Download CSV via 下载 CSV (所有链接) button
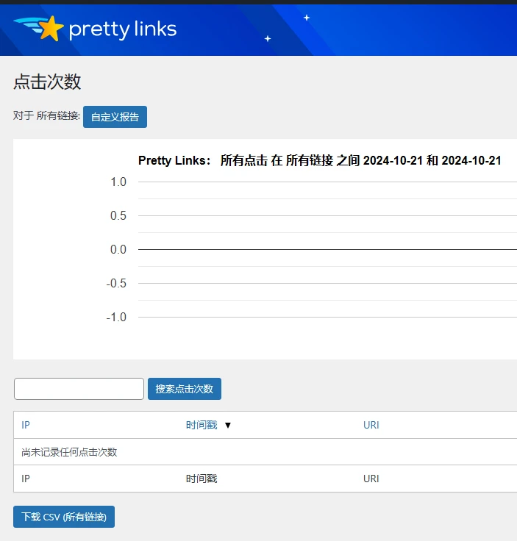 click(x=64, y=517)
